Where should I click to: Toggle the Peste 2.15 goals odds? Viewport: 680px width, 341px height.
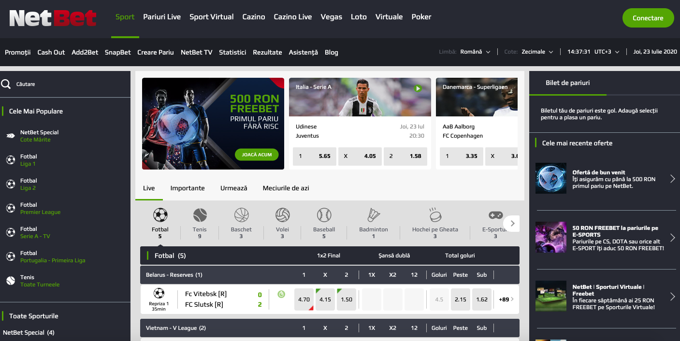pos(461,299)
